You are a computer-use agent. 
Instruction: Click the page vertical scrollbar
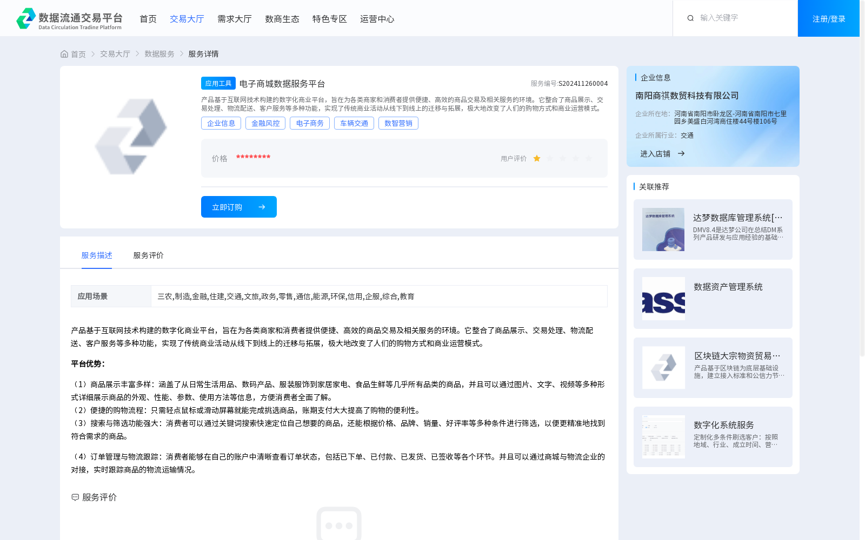pyautogui.click(x=862, y=178)
